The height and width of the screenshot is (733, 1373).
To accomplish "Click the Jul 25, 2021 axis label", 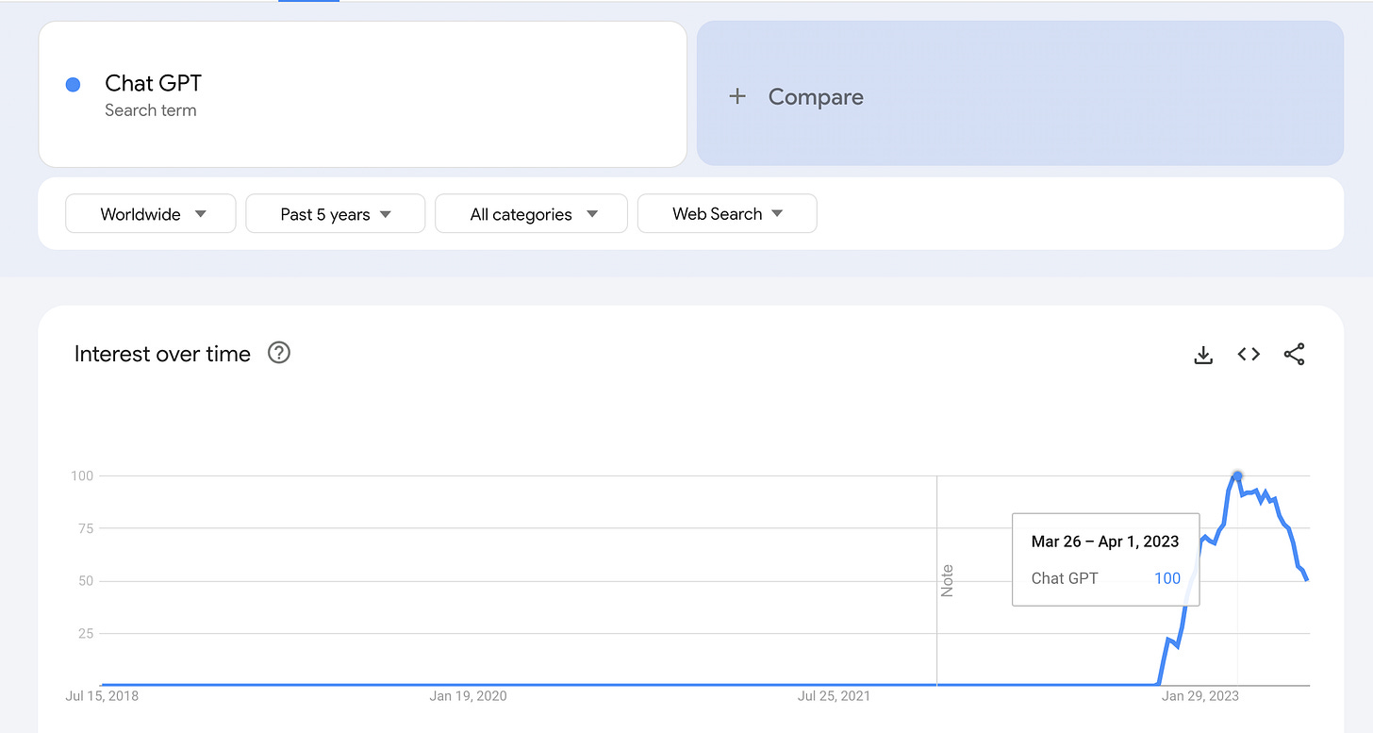I will pos(834,696).
